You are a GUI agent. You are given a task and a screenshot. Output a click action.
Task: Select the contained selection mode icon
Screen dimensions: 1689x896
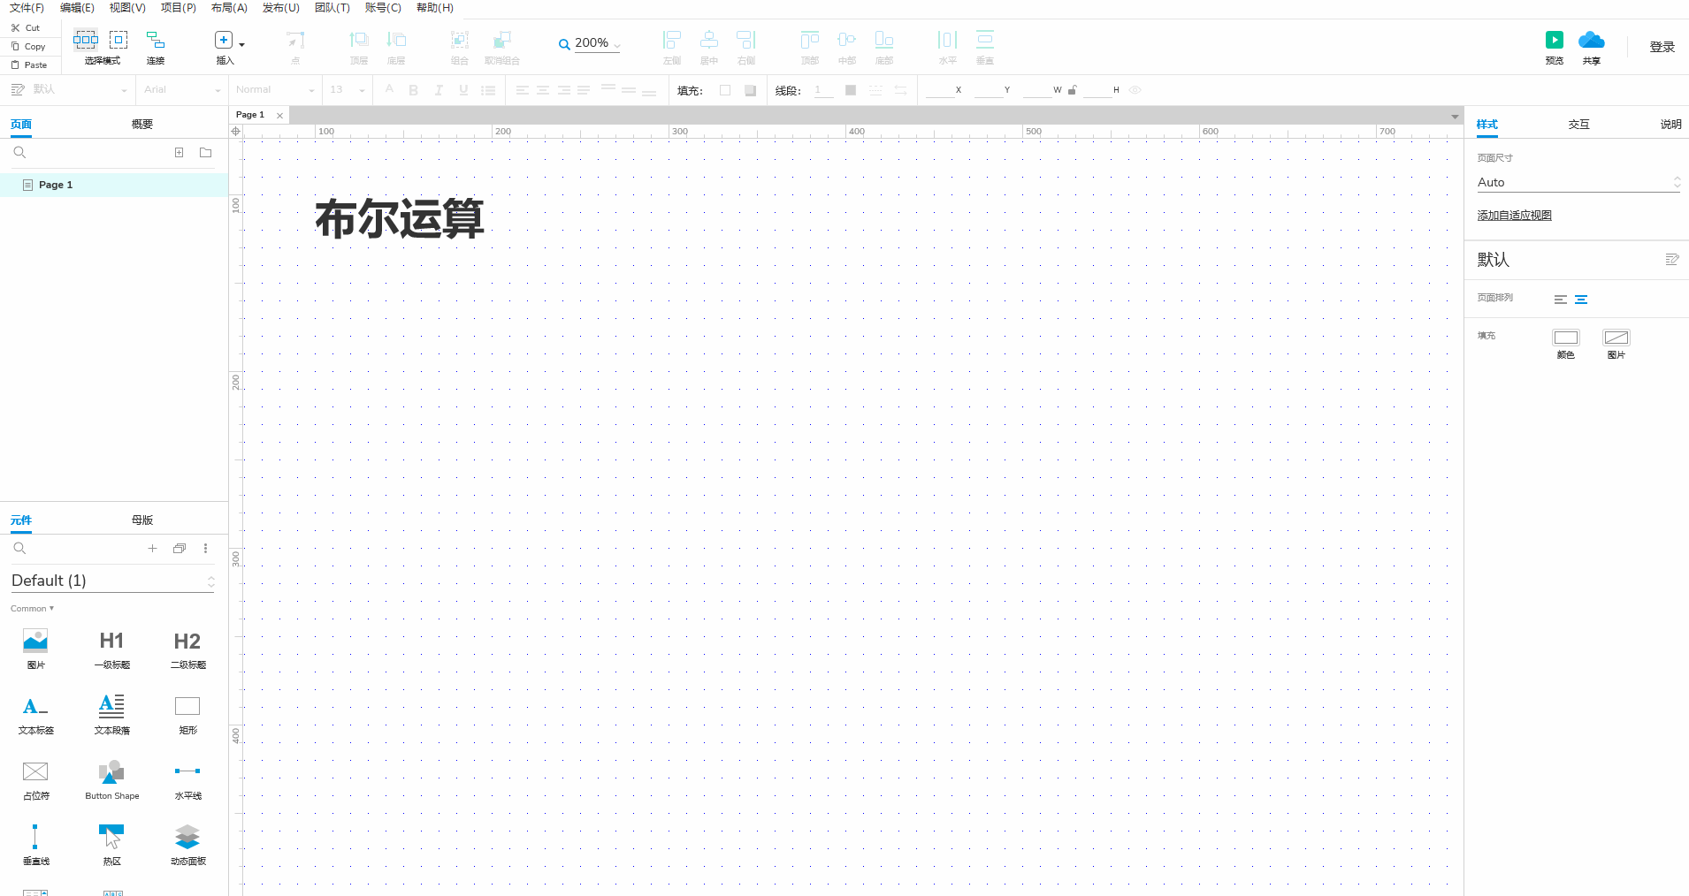click(118, 40)
